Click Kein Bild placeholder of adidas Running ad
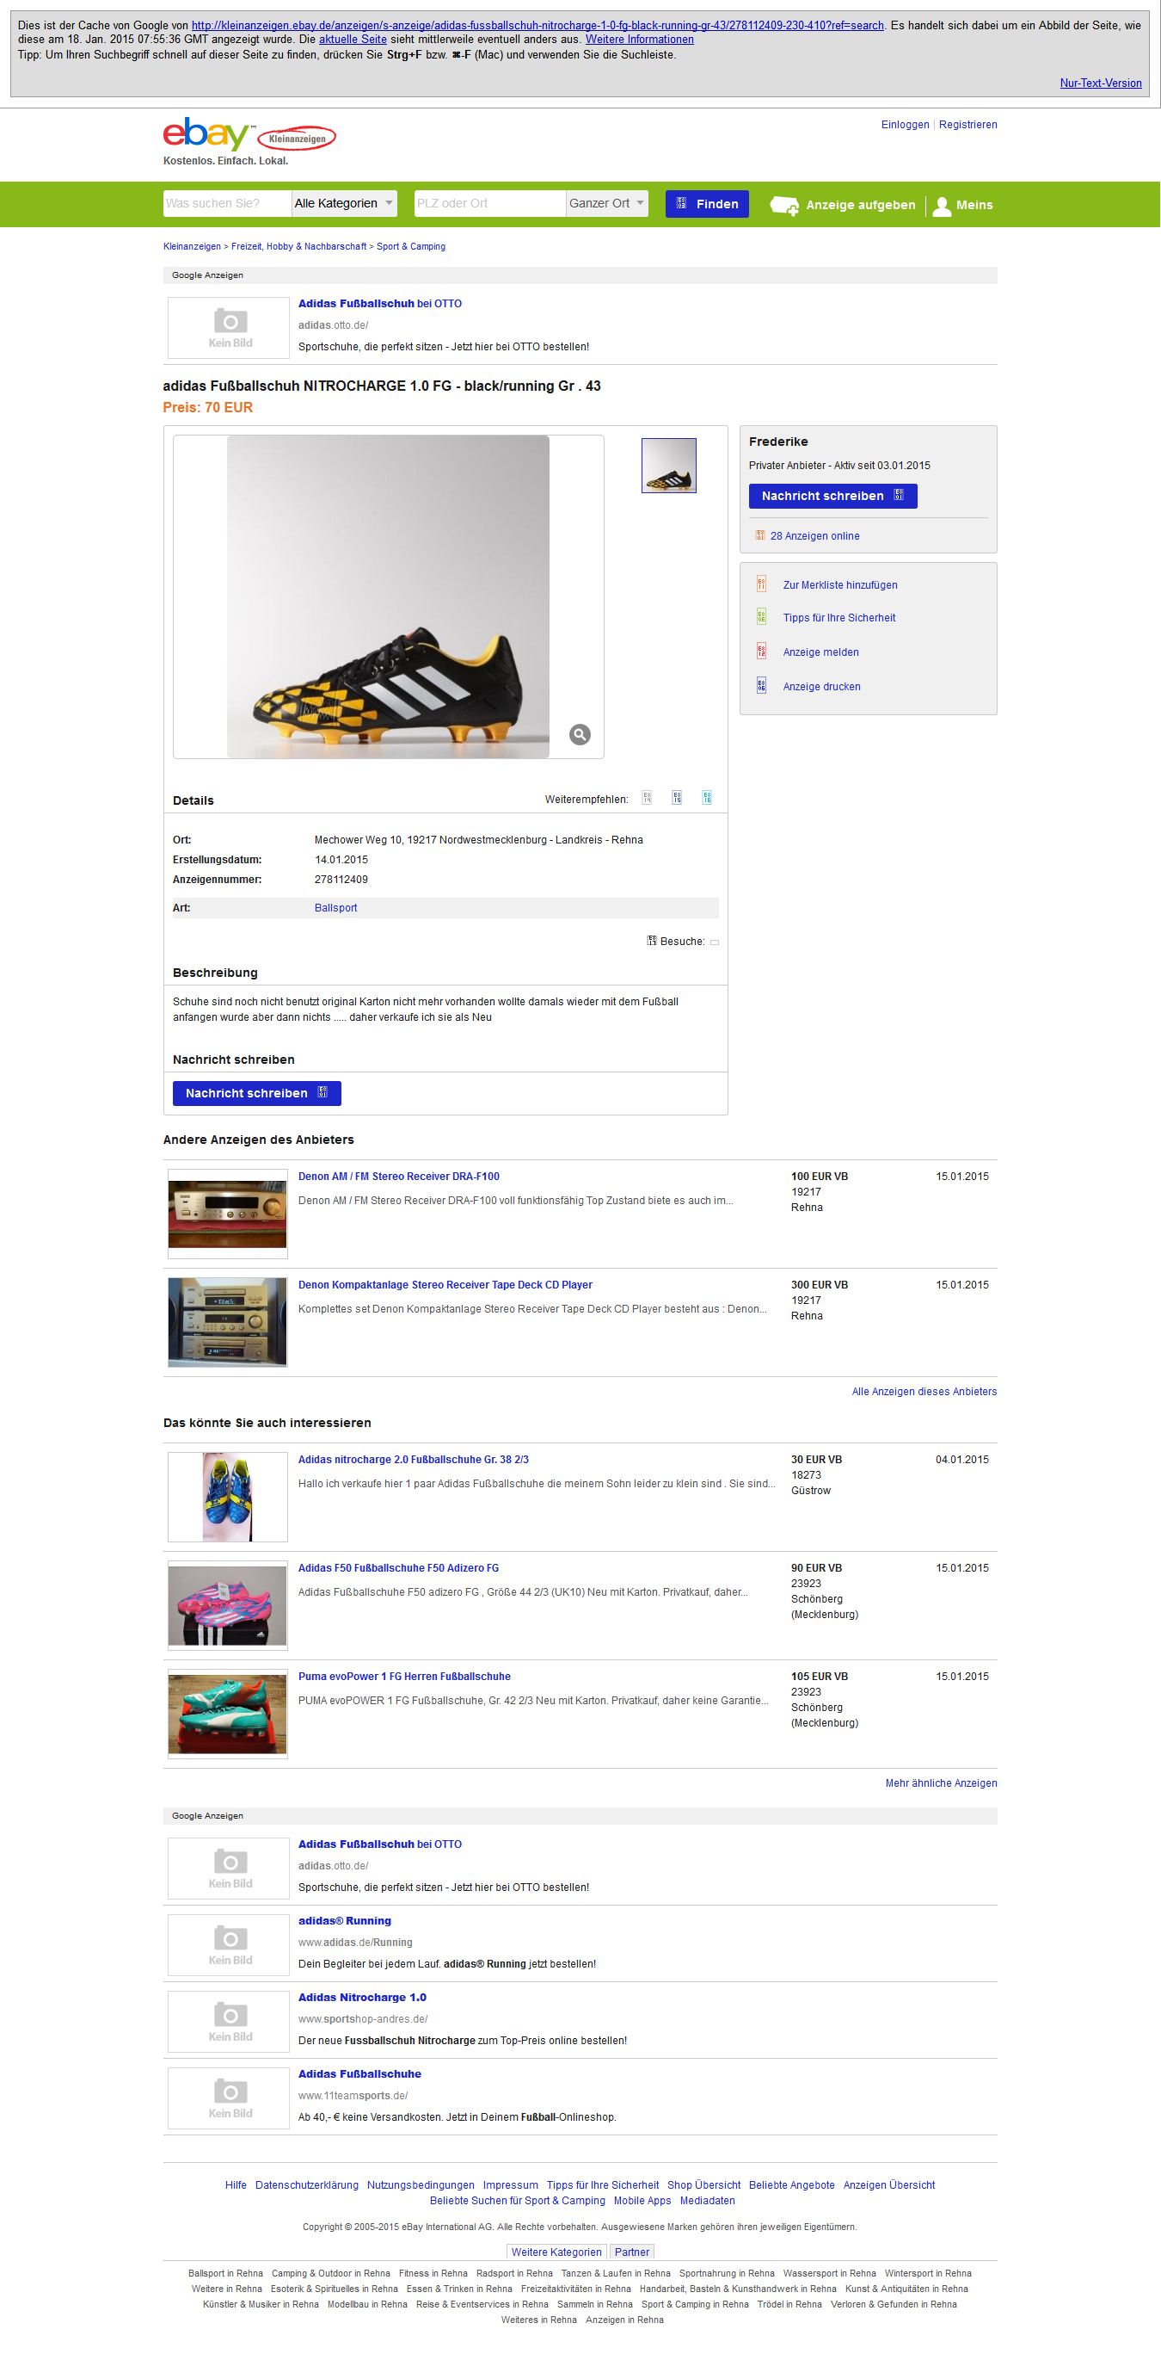1161x2354 pixels. click(x=228, y=1944)
